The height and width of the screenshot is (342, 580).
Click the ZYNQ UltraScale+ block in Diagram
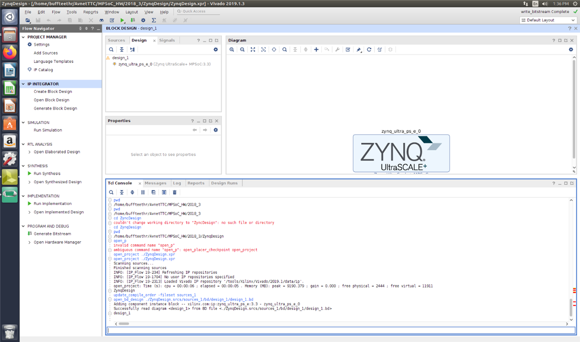(401, 153)
